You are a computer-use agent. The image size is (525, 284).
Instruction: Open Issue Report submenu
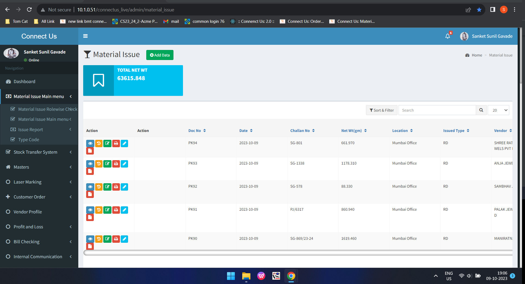(x=39, y=130)
